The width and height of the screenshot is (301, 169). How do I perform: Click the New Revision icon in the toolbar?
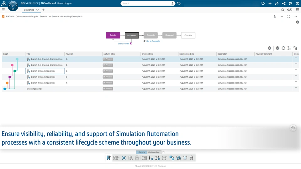151,158
